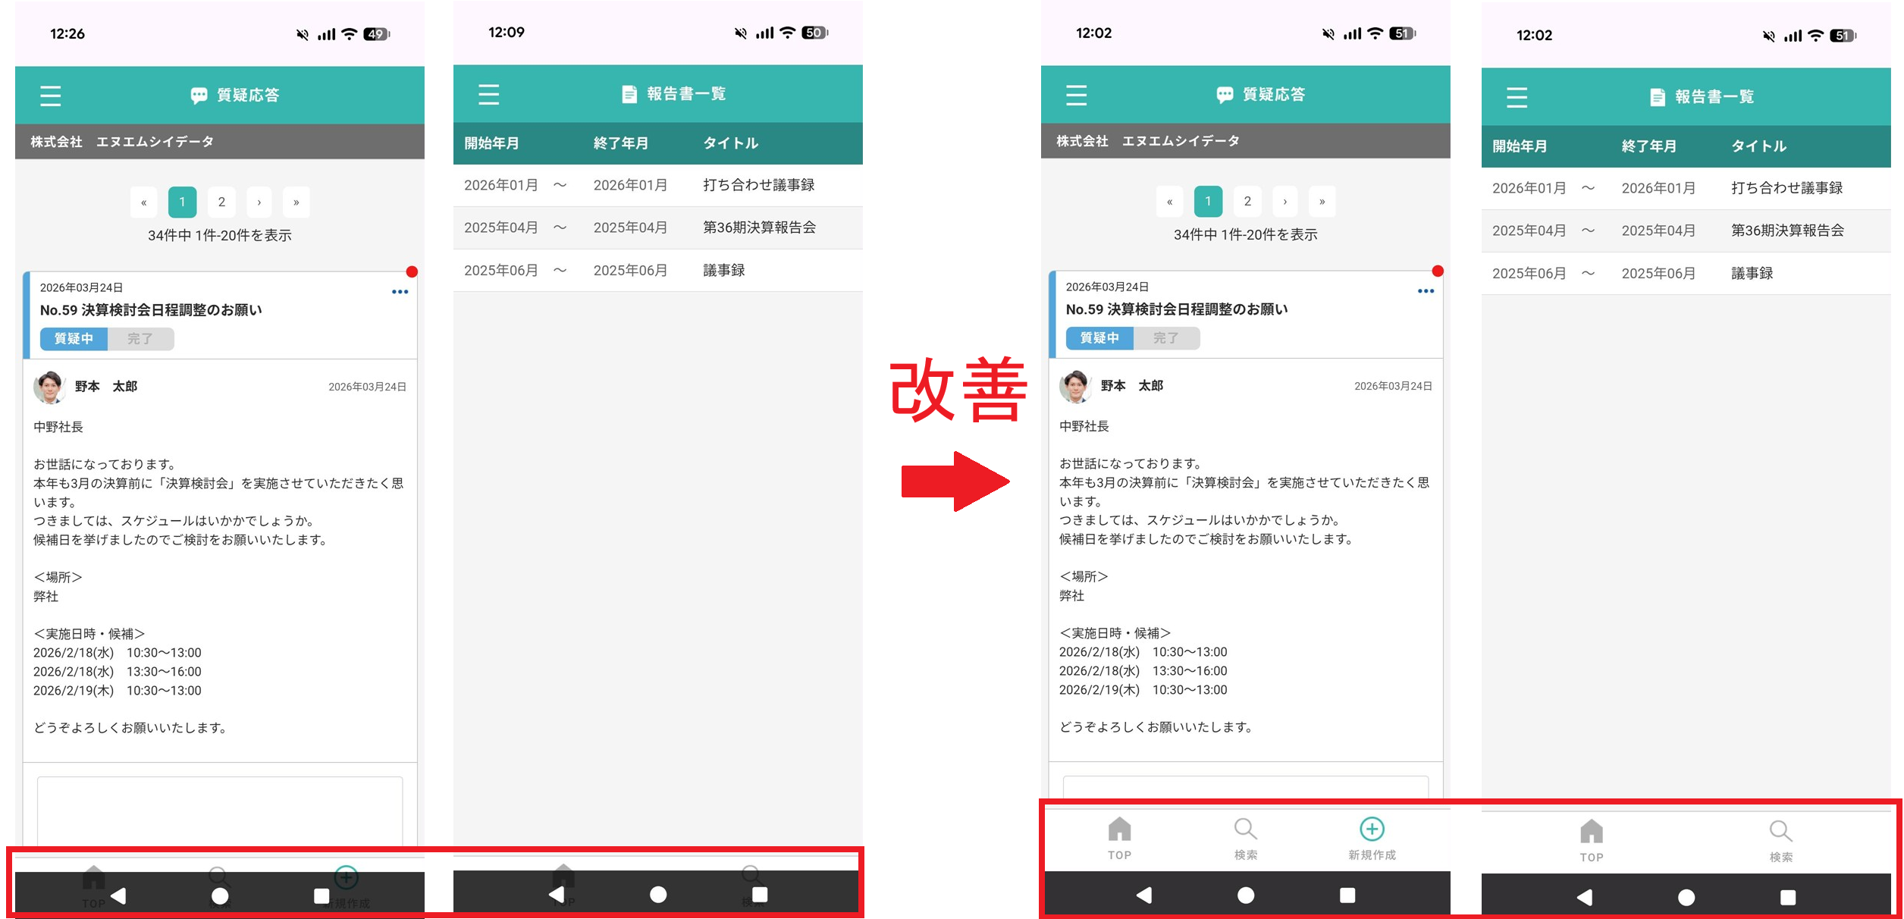Image resolution: width=1904 pixels, height=919 pixels.
Task: Tap hamburger menu on rightmost 報告書一覧 screen
Action: click(x=1517, y=97)
